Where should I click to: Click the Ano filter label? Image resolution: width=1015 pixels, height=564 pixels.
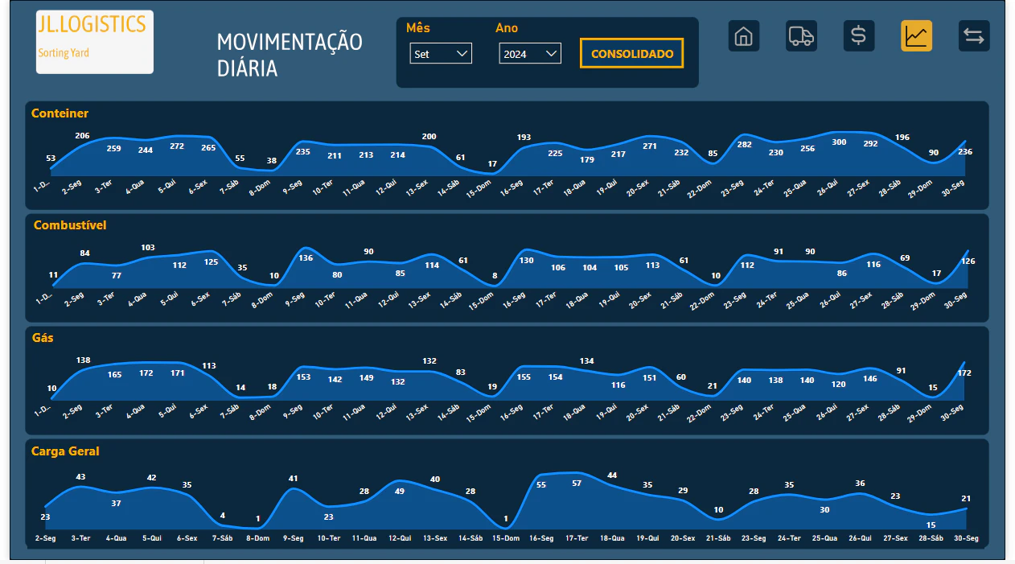click(x=507, y=28)
